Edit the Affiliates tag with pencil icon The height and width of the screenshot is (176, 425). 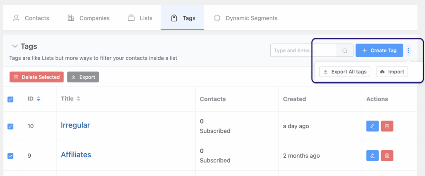(372, 156)
